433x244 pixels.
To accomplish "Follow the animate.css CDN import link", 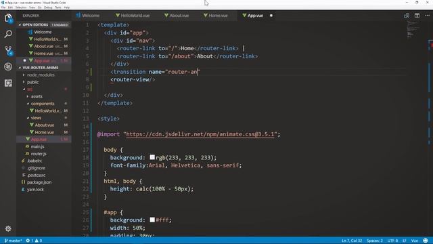I will (x=200, y=134).
